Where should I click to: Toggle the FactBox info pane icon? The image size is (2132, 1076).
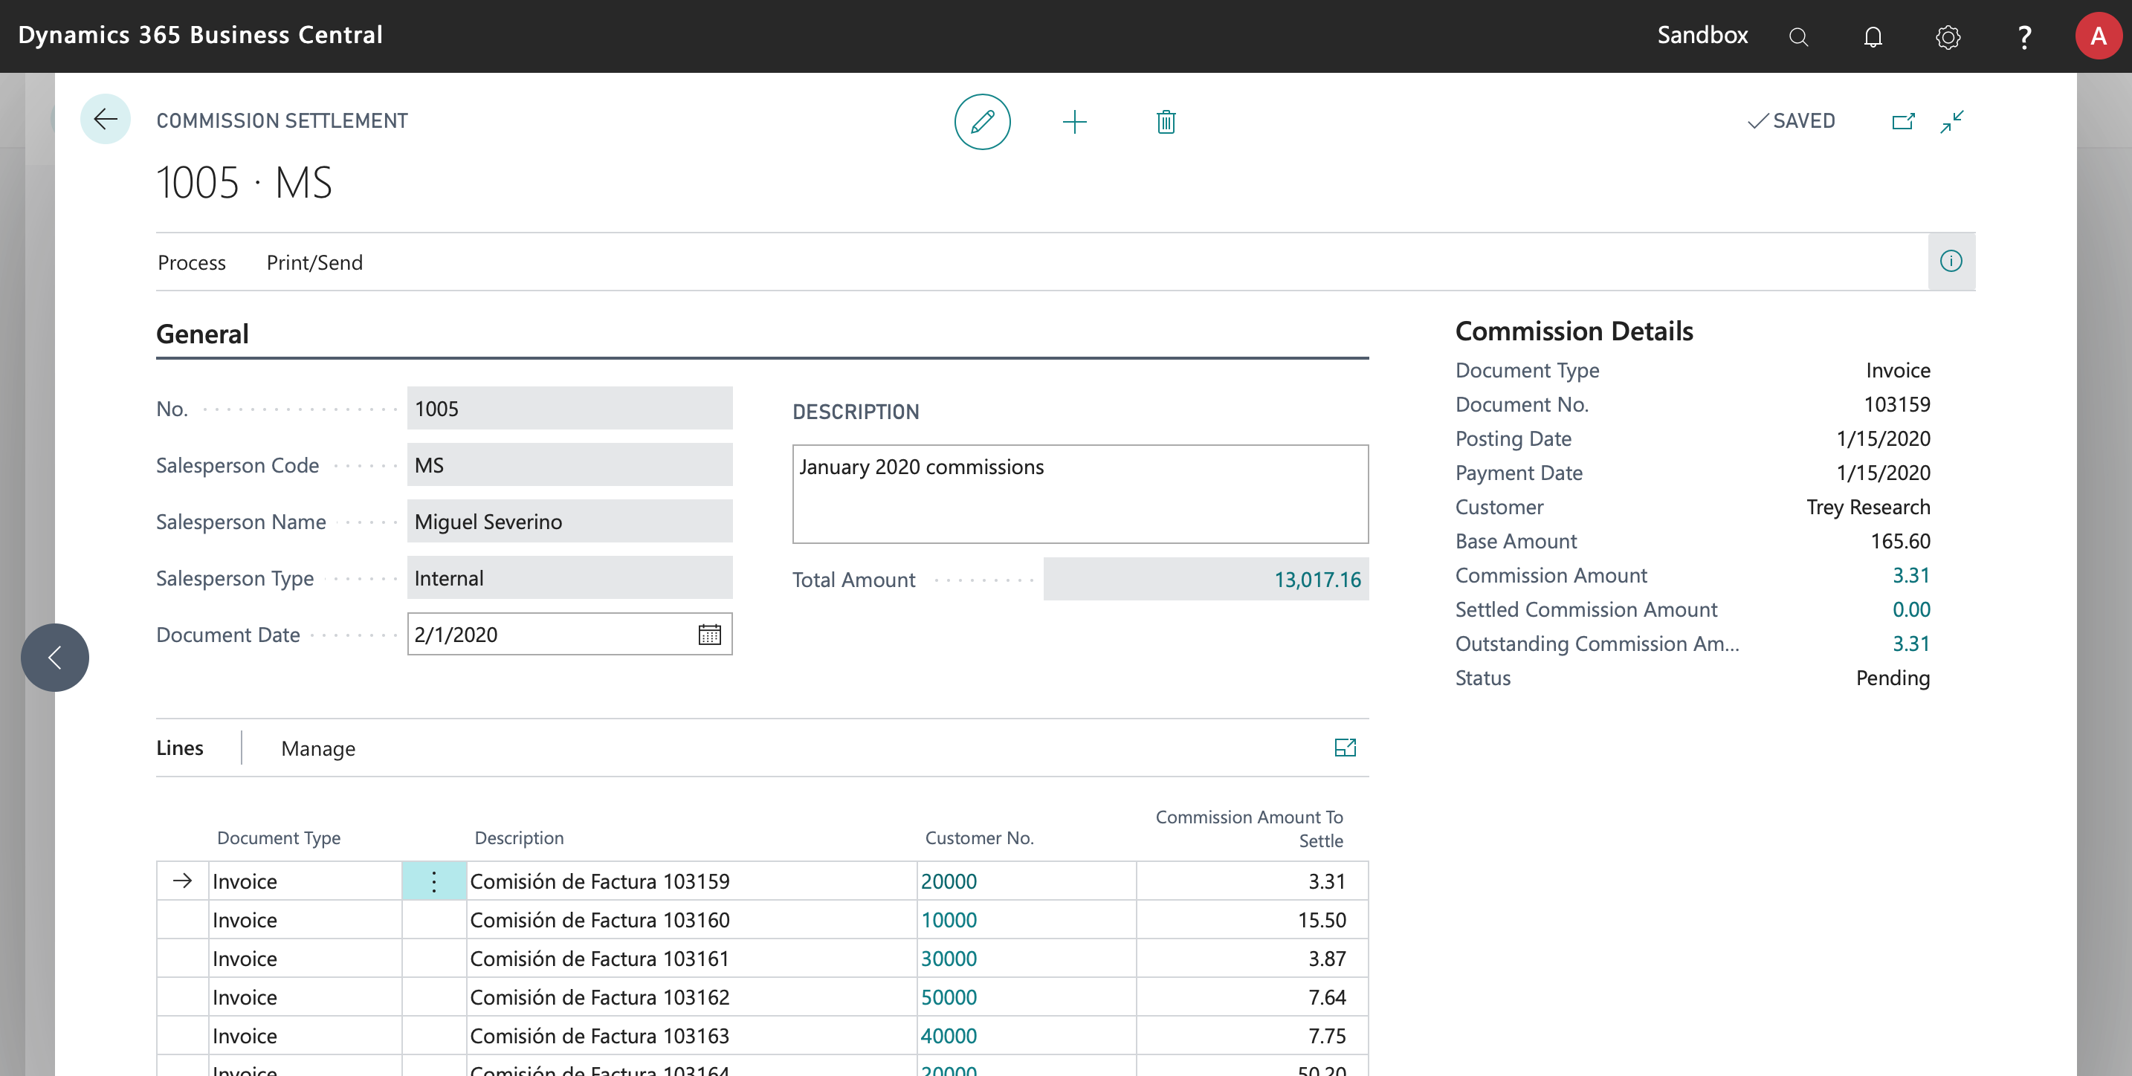coord(1951,262)
